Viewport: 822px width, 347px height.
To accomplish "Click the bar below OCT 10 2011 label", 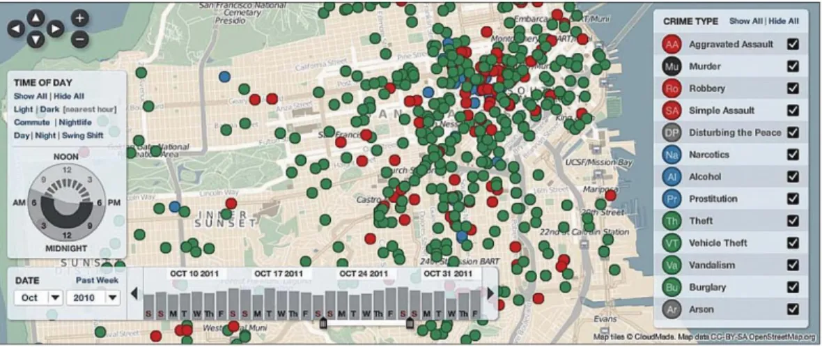I will [x=197, y=304].
